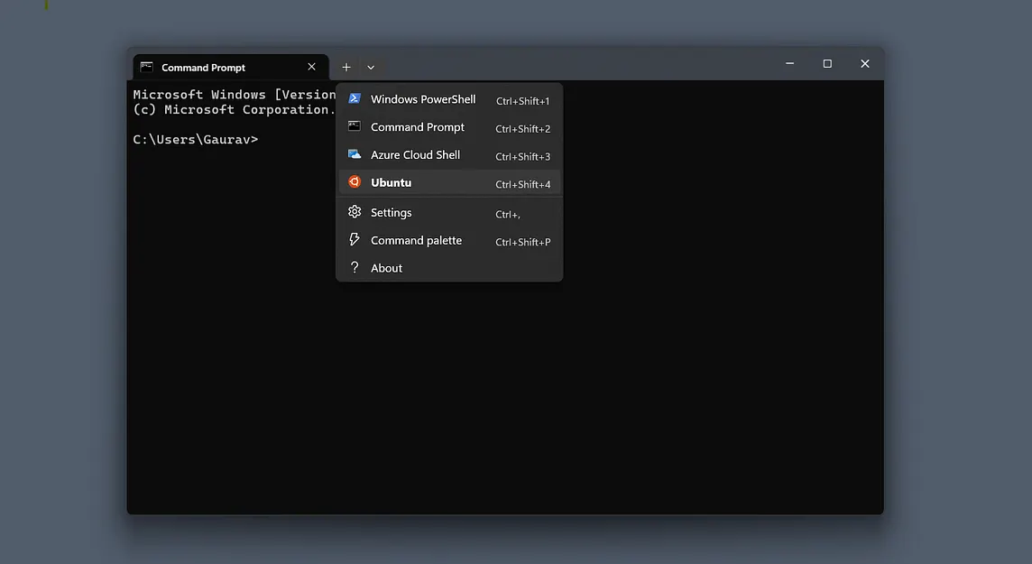Click the C:\Users\Gaurav> prompt line

[x=196, y=139]
